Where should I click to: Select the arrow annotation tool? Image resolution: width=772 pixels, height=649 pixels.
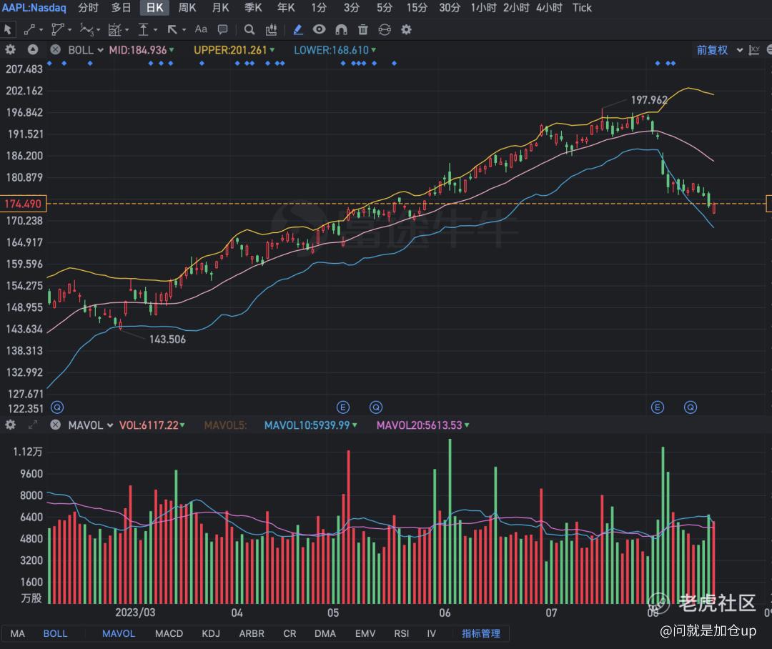click(172, 29)
